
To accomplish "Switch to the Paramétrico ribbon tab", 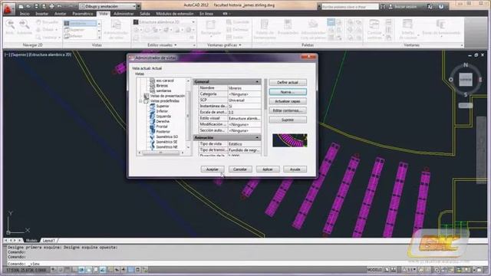I will tap(83, 14).
